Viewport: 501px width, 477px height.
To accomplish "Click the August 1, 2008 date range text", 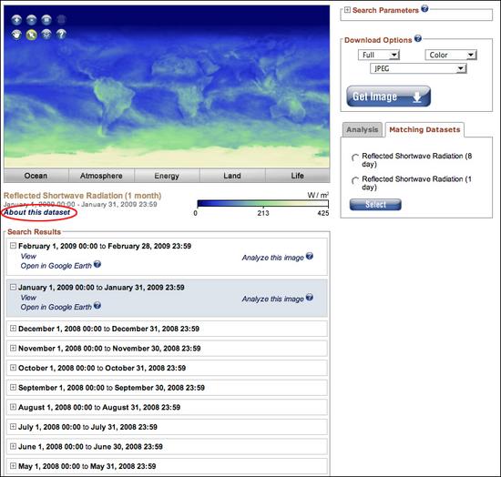I will click(99, 407).
